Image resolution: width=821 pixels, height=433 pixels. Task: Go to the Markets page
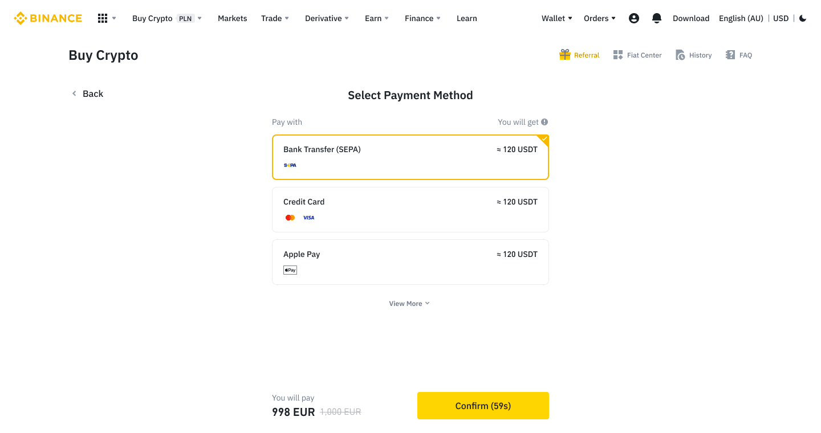[232, 18]
